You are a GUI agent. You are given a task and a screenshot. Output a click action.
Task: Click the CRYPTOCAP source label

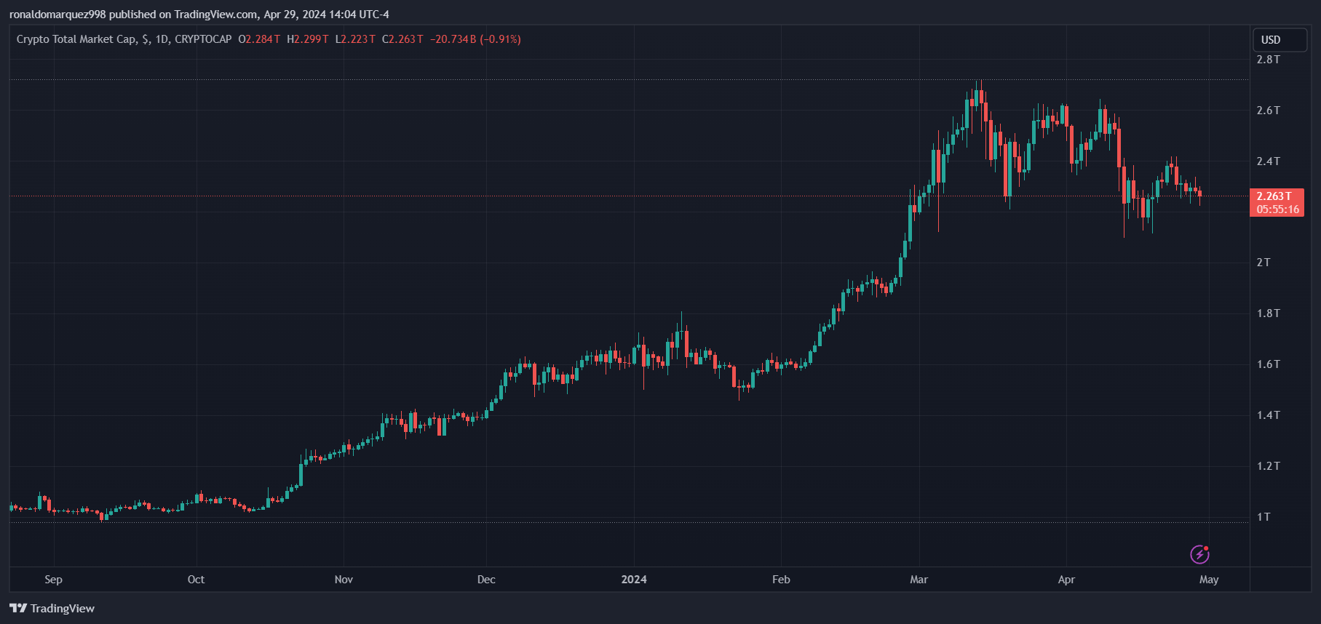203,39
